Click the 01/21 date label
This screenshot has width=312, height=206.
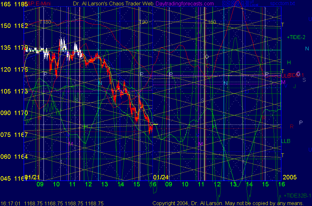pyautogui.click(x=32, y=177)
